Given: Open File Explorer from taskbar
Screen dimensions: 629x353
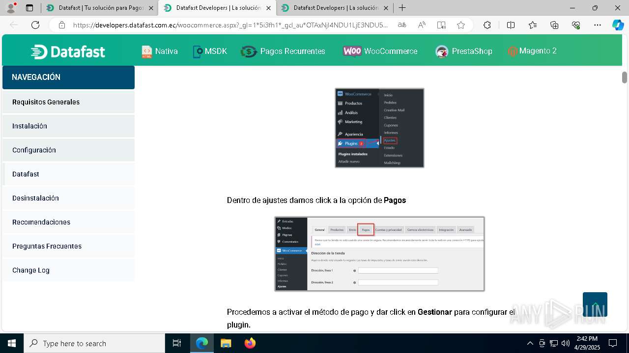Looking at the screenshot, I should [226, 343].
